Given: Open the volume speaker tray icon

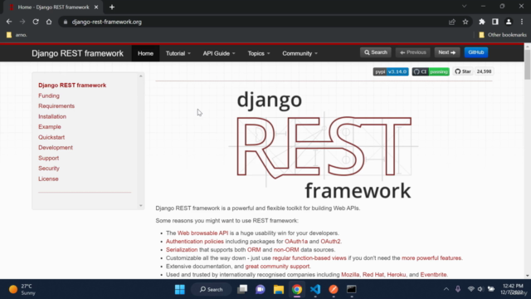Looking at the screenshot, I should (x=480, y=289).
